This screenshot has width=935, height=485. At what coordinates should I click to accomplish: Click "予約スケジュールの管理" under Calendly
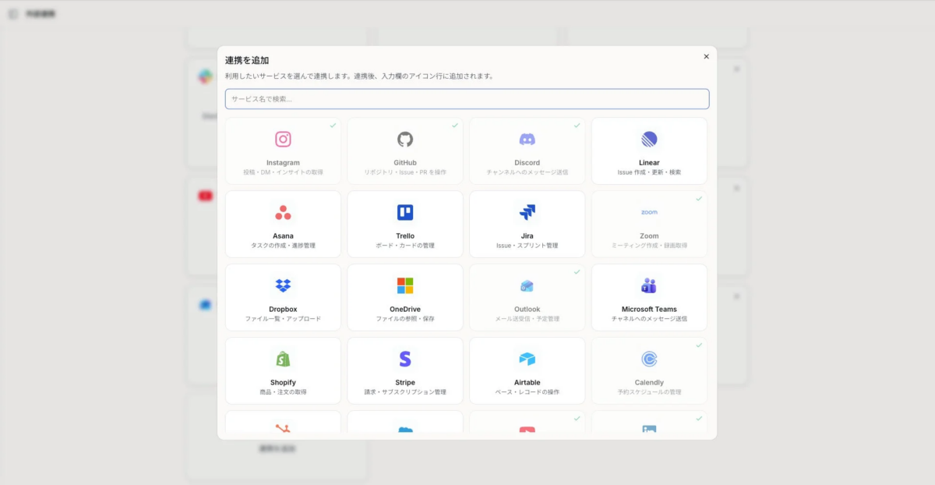pyautogui.click(x=649, y=392)
